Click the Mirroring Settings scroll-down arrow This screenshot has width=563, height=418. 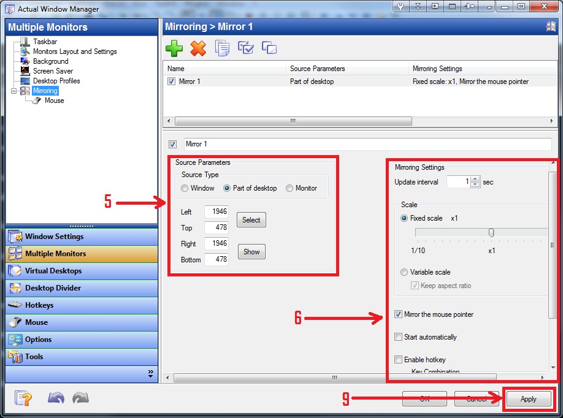tap(553, 368)
